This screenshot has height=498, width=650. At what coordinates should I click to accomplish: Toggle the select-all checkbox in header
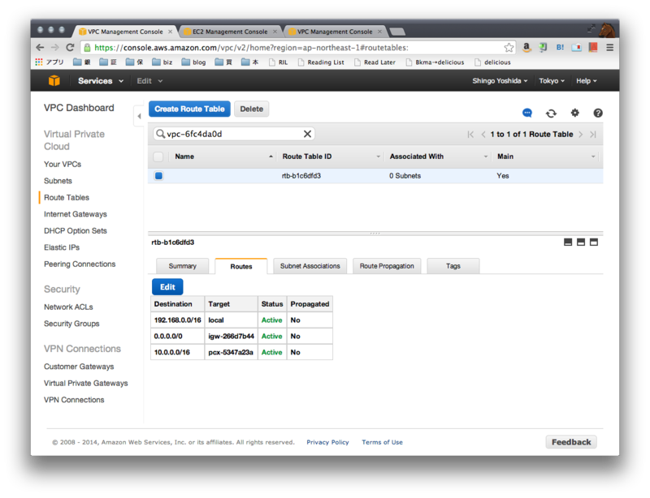158,157
